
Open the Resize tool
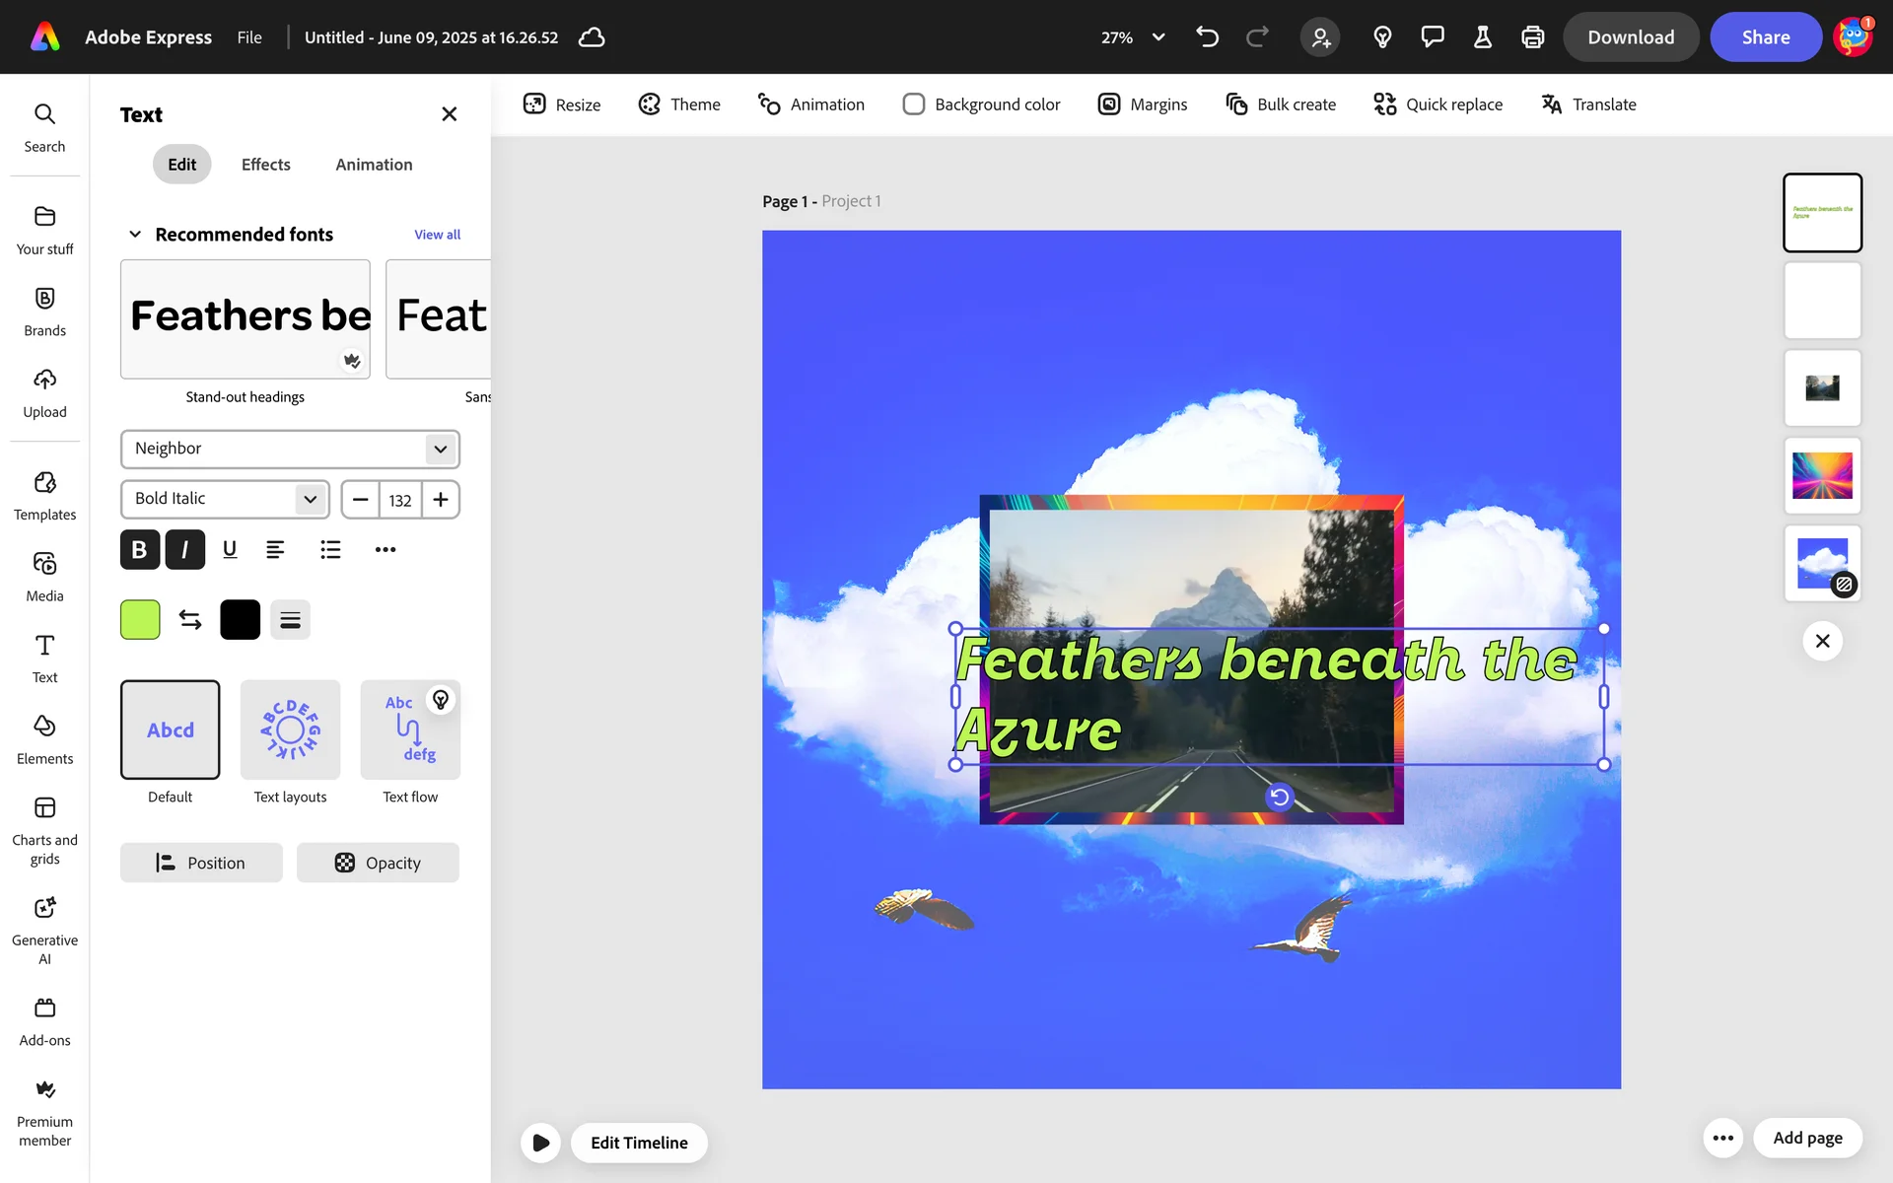click(x=562, y=104)
